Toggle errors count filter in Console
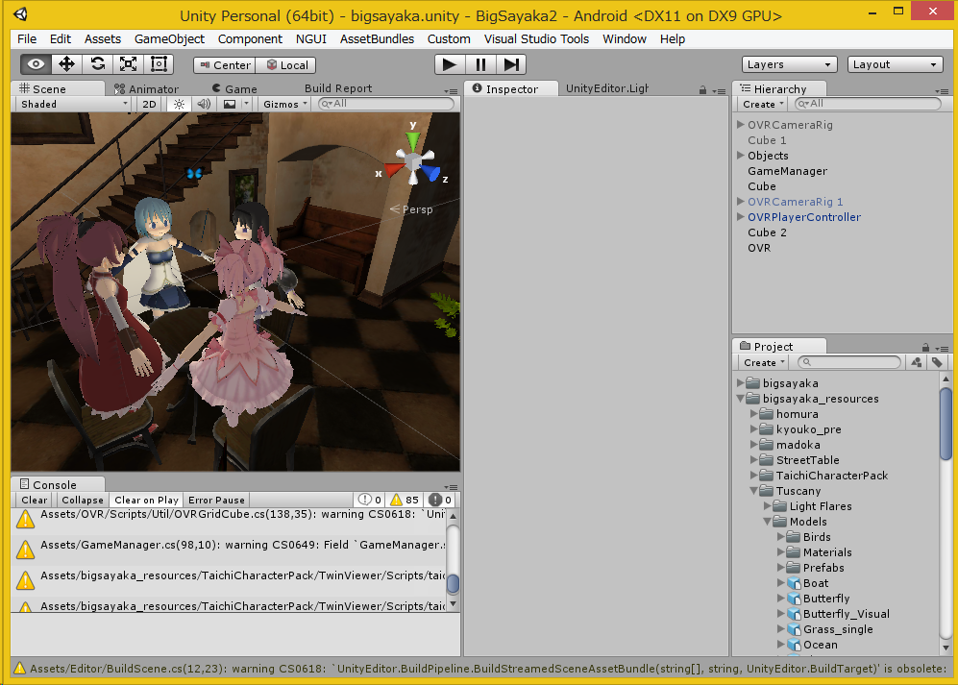 click(x=440, y=500)
